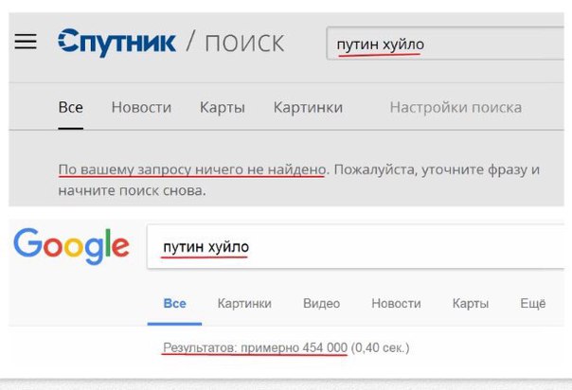Open the Новости tab in Google results
The image size is (572, 390).
point(396,304)
